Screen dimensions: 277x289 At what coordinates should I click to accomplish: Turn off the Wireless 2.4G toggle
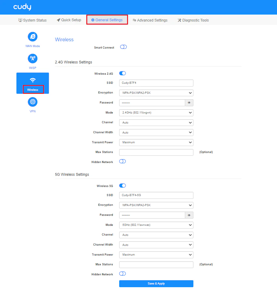[x=123, y=73]
